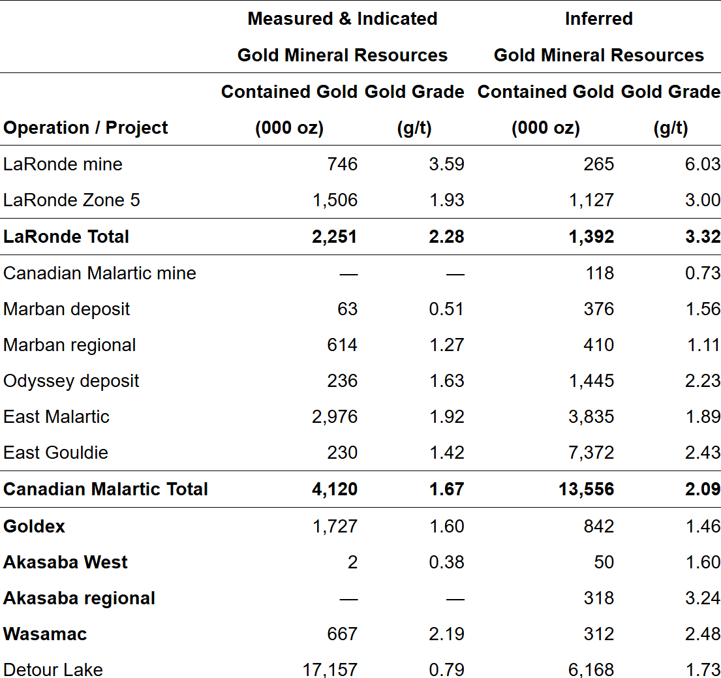Click the 'Akasaba regional' row label
Screen dimensions: 721x678
[x=79, y=598]
